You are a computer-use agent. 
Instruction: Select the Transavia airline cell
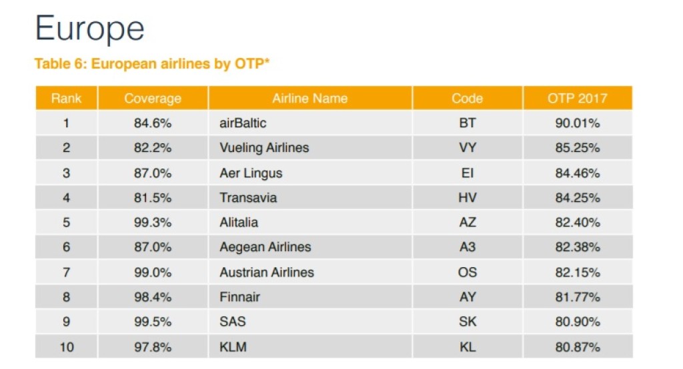point(248,198)
